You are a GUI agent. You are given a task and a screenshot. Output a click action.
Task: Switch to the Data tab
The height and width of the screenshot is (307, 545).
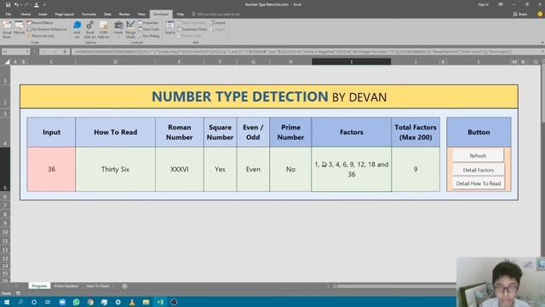pyautogui.click(x=107, y=14)
